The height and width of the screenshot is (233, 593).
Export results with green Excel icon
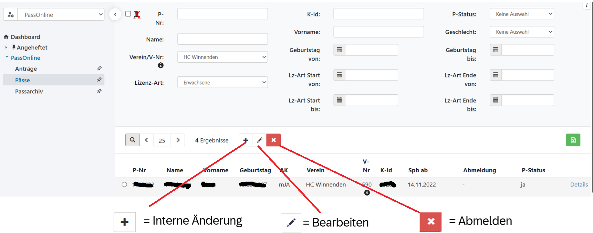click(573, 140)
